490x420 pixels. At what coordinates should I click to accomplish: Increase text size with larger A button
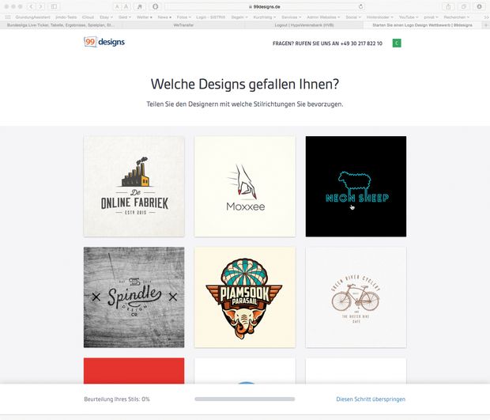(x=126, y=6)
